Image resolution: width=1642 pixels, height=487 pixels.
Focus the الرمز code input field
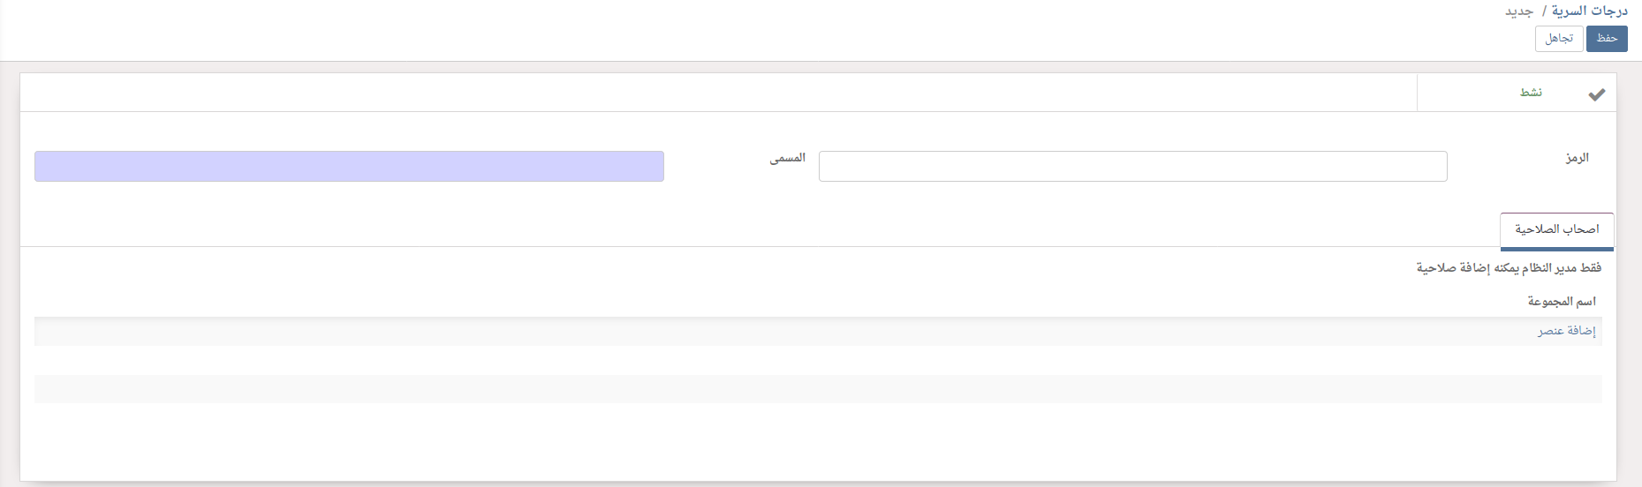(x=1132, y=166)
